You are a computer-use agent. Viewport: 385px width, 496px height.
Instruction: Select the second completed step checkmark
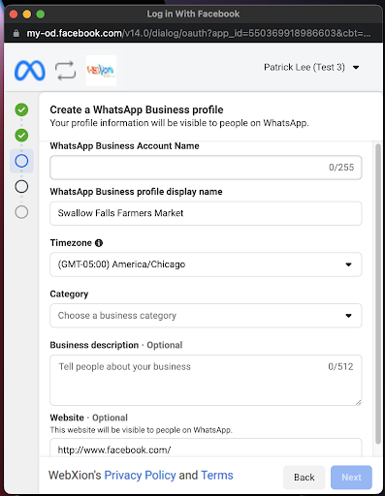(x=21, y=136)
